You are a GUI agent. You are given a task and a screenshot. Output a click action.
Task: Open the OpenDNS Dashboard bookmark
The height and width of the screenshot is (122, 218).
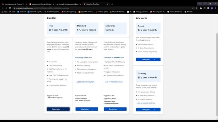(x=86, y=12)
